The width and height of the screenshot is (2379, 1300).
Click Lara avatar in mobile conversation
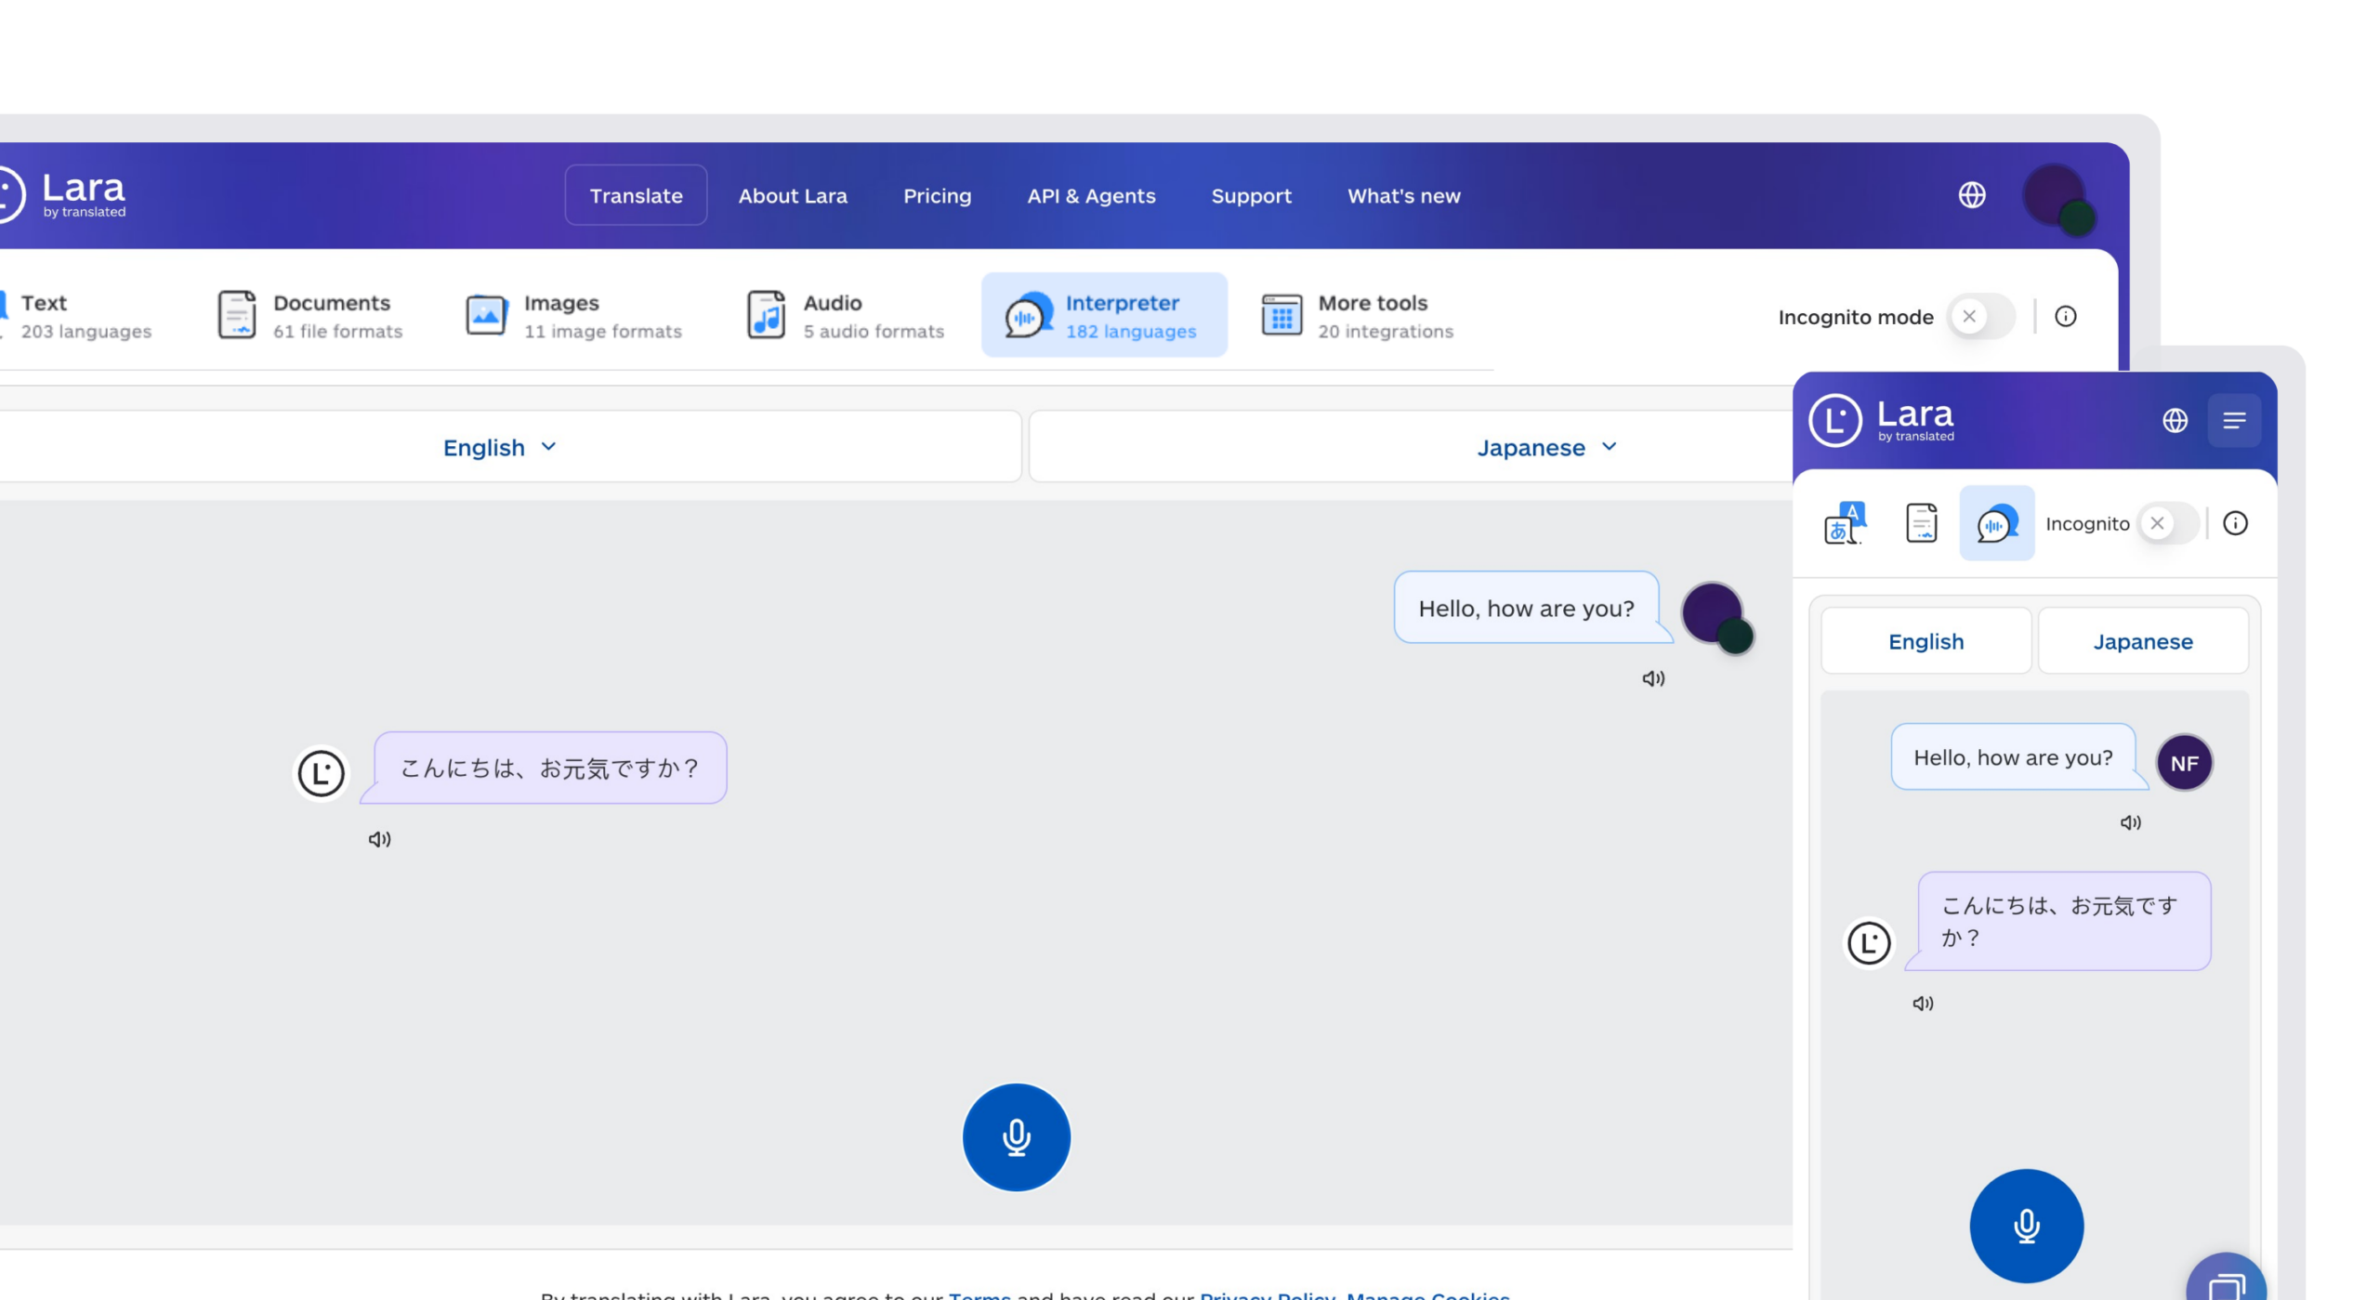[x=1868, y=942]
